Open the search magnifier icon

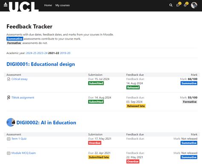click(171, 5)
